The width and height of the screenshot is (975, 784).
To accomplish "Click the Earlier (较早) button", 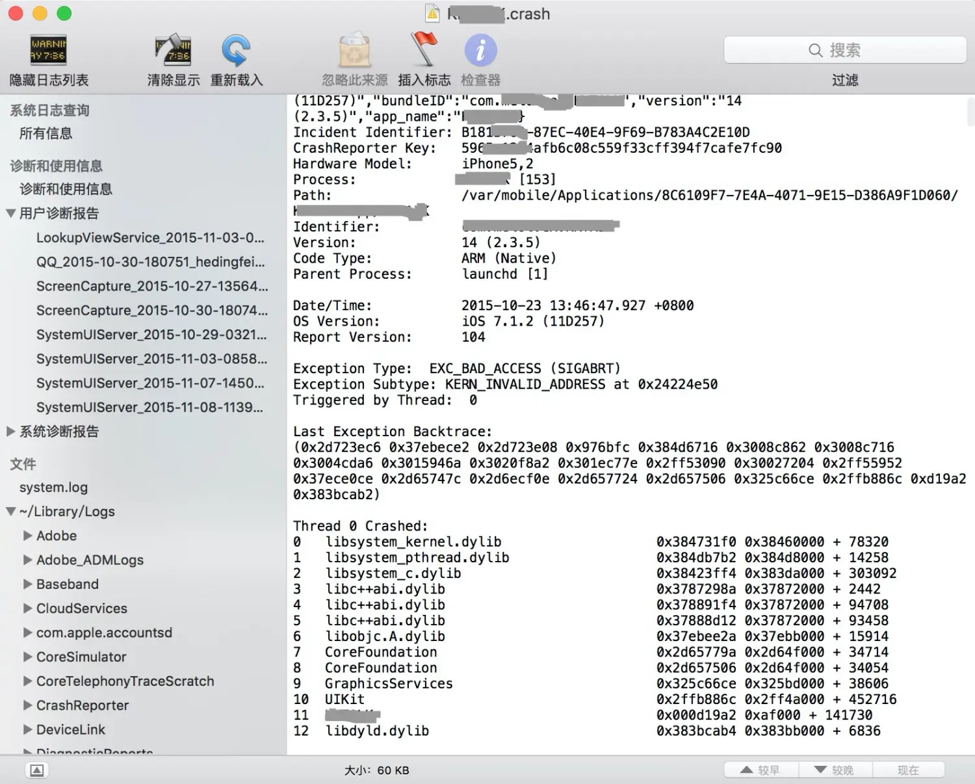I will [x=760, y=770].
